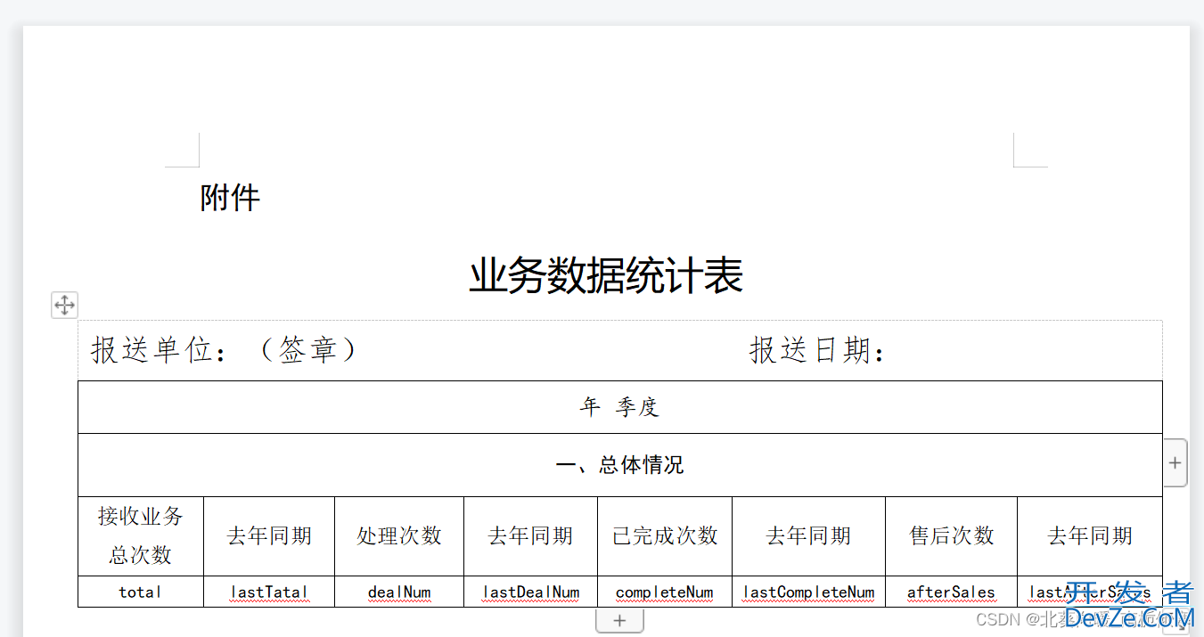Click the lastTatal placeholder cell
Image resolution: width=1204 pixels, height=637 pixels.
(269, 592)
